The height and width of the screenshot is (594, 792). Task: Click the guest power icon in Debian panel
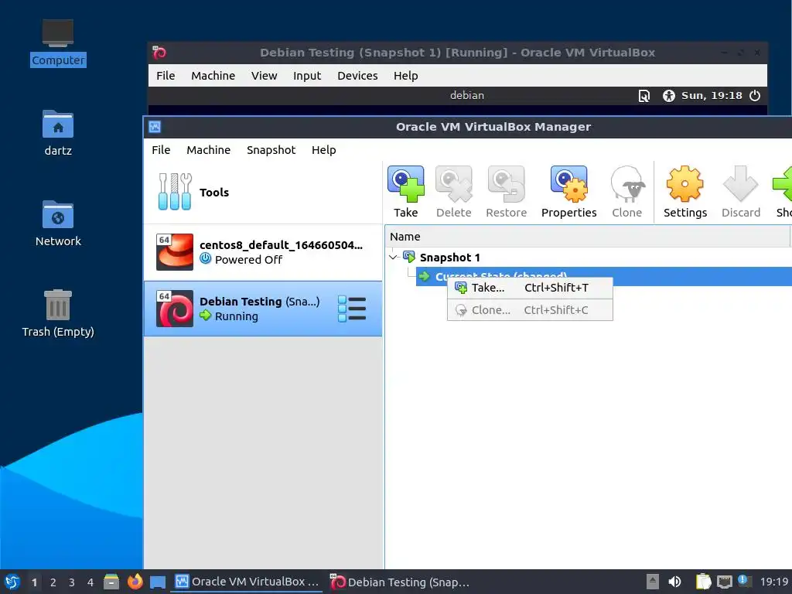point(755,95)
